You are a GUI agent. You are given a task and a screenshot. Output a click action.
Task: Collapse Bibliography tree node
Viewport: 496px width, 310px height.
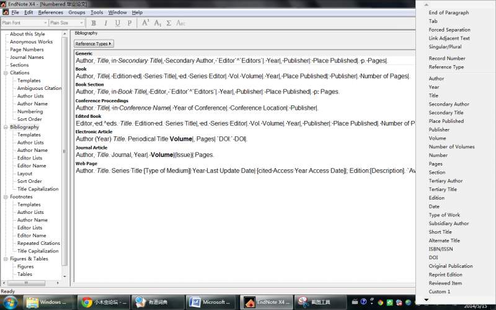[6, 127]
